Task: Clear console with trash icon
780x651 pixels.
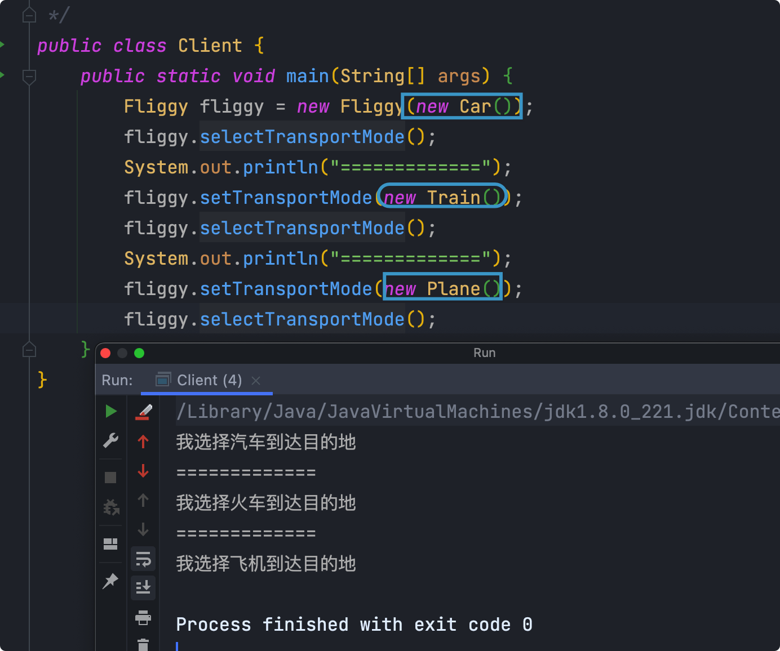Action: pos(143,645)
